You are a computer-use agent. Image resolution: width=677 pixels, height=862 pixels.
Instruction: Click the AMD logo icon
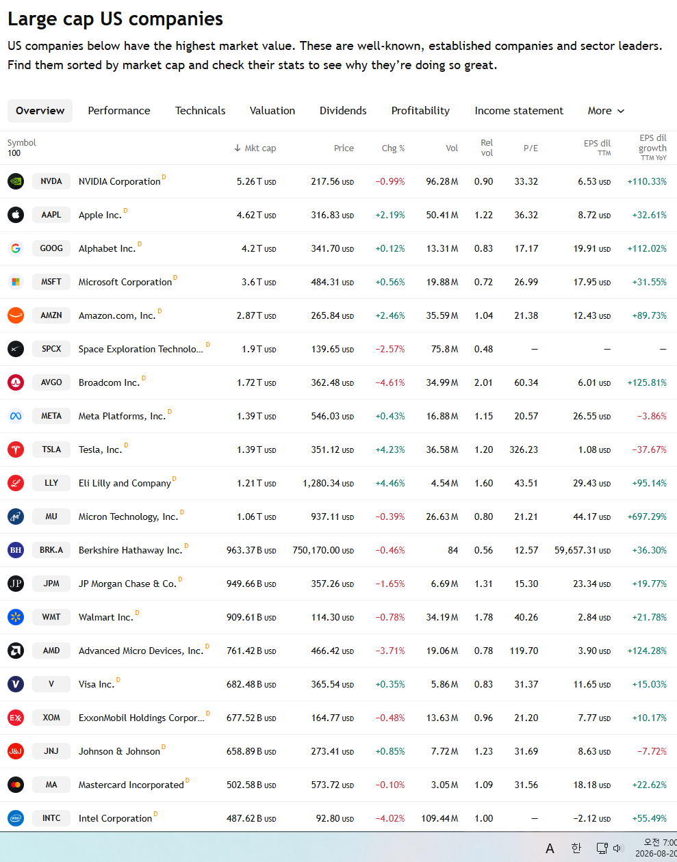(16, 651)
